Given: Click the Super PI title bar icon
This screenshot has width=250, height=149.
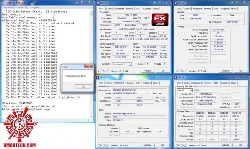Looking at the screenshot, I should [x=3, y=2].
